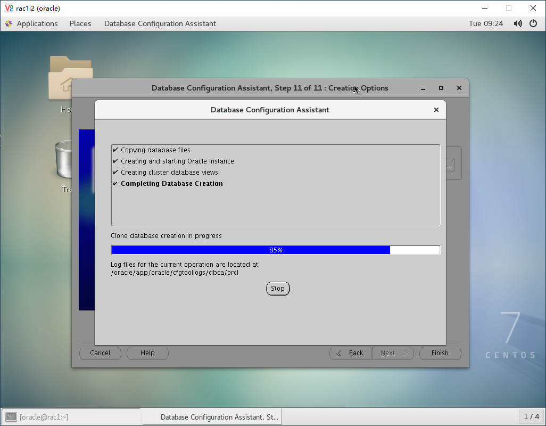Click the Applications menu logo icon
Viewport: 546px width, 426px height.
tap(9, 23)
